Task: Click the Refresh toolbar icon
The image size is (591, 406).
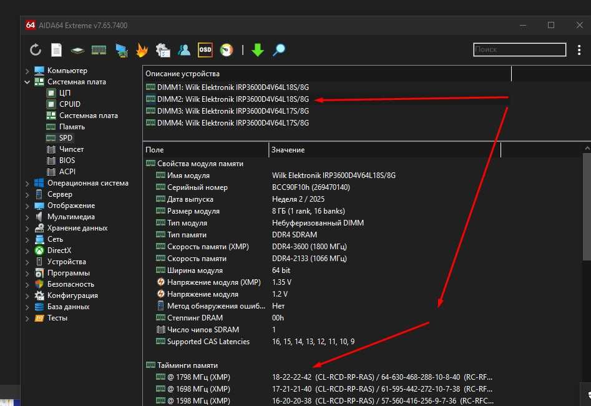Action: click(36, 50)
